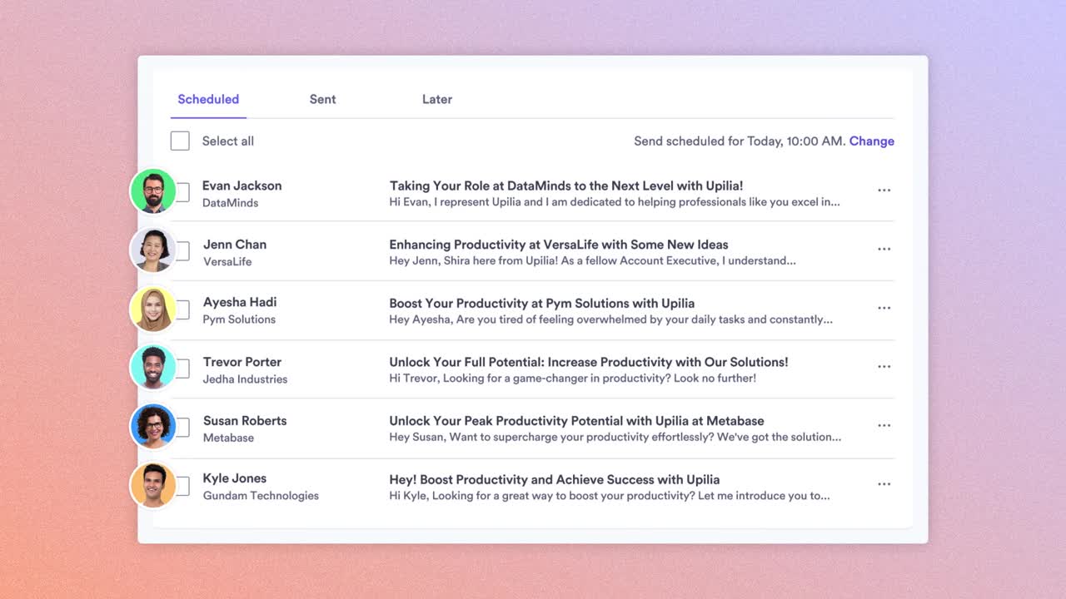View Evan Jackson's profile picture
1066x599 pixels.
coord(153,191)
